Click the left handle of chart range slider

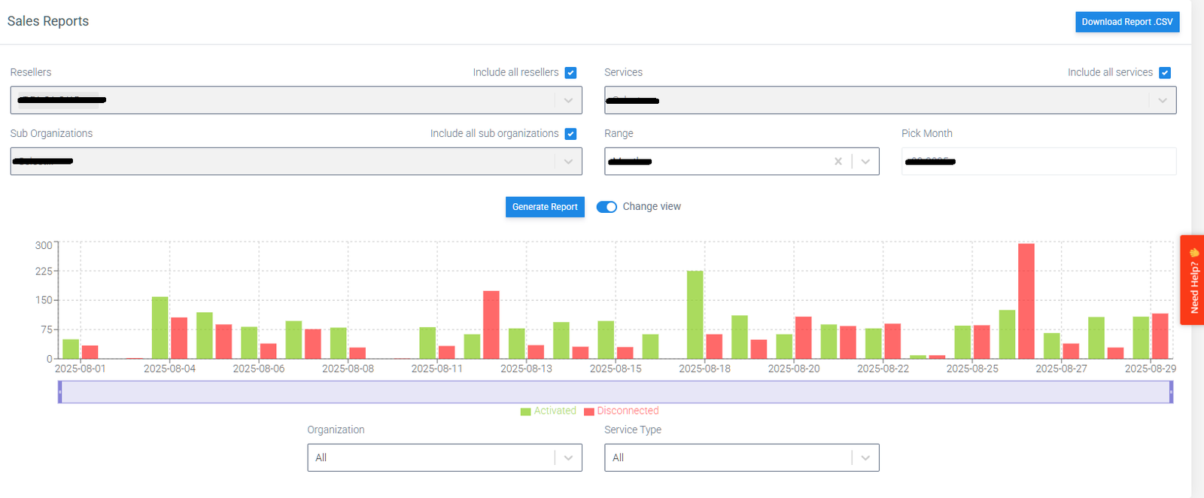point(60,392)
